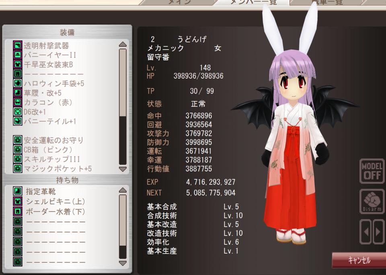Click the 行動値 value 3887755

(x=199, y=168)
